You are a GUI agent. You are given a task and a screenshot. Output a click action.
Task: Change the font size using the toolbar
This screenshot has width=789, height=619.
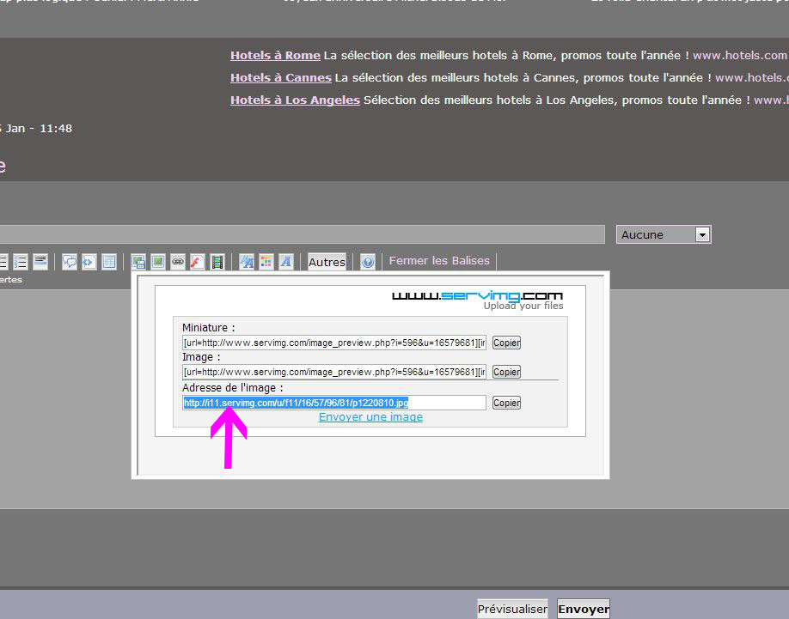247,262
